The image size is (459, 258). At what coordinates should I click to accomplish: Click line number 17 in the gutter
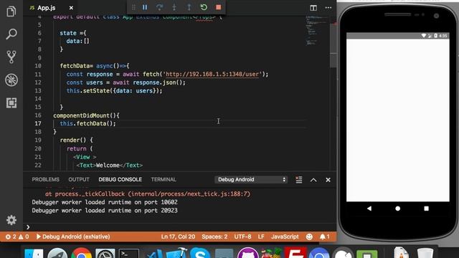click(38, 123)
